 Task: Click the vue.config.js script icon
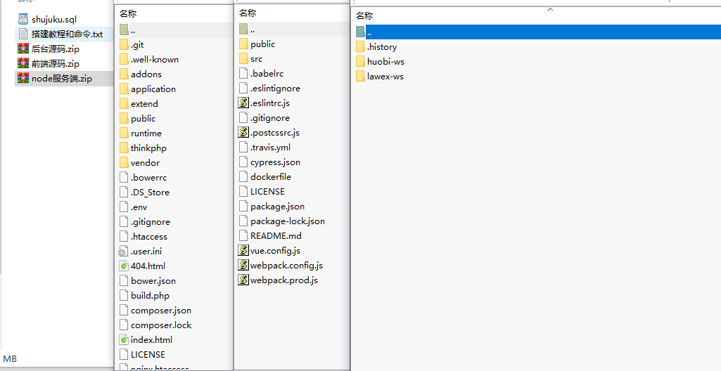[243, 250]
